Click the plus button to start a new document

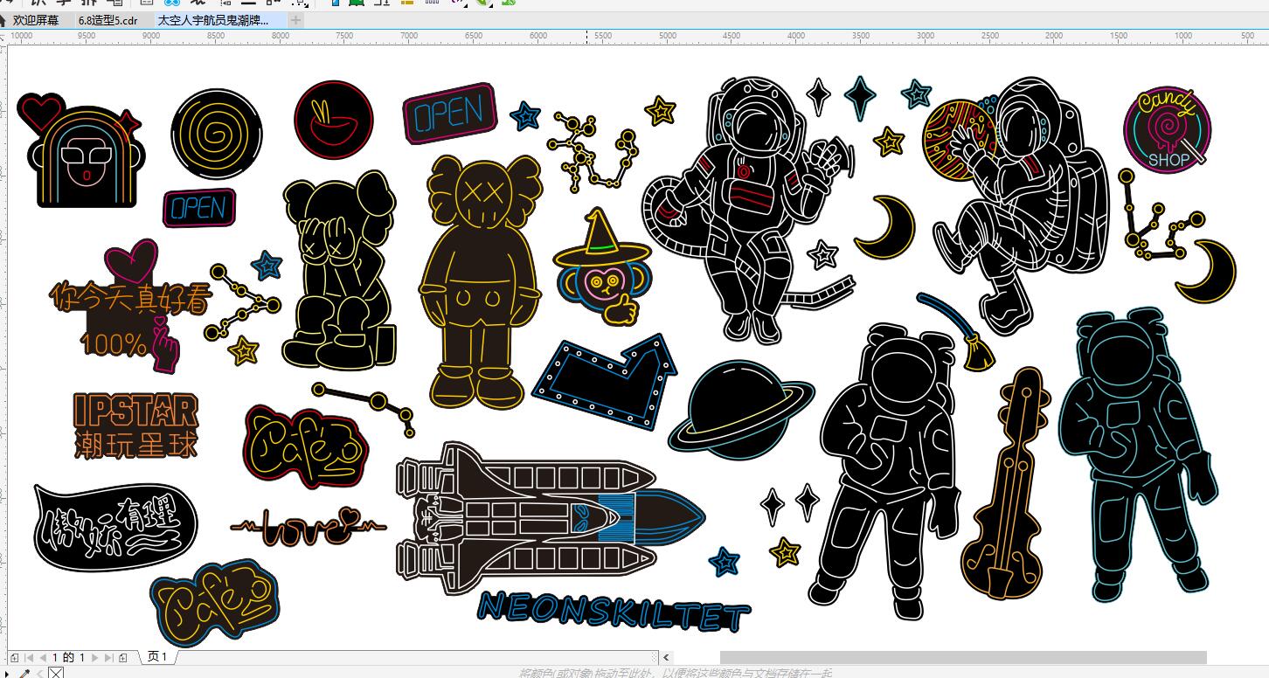click(296, 19)
